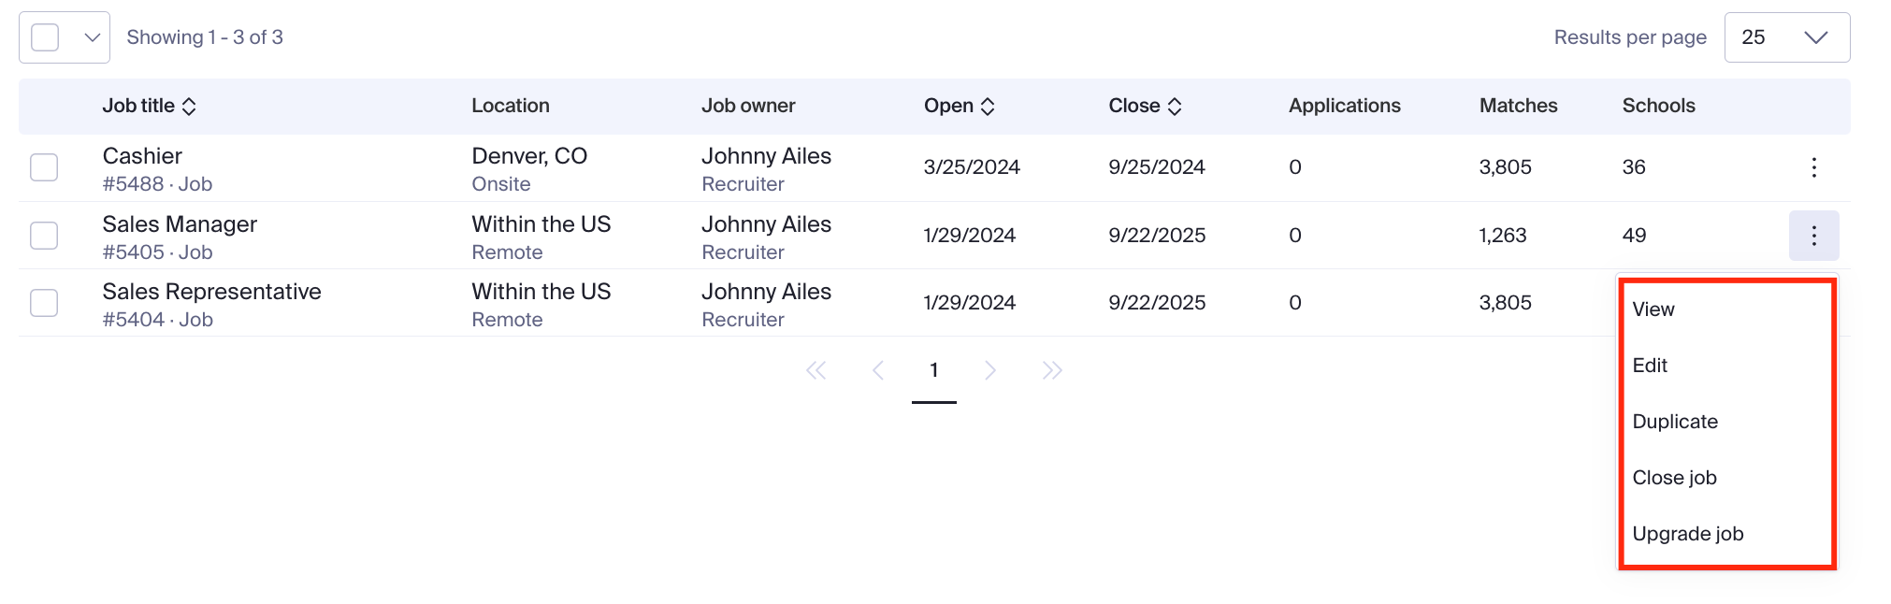
Task: Sort by Job title column arrows
Action: 189,107
